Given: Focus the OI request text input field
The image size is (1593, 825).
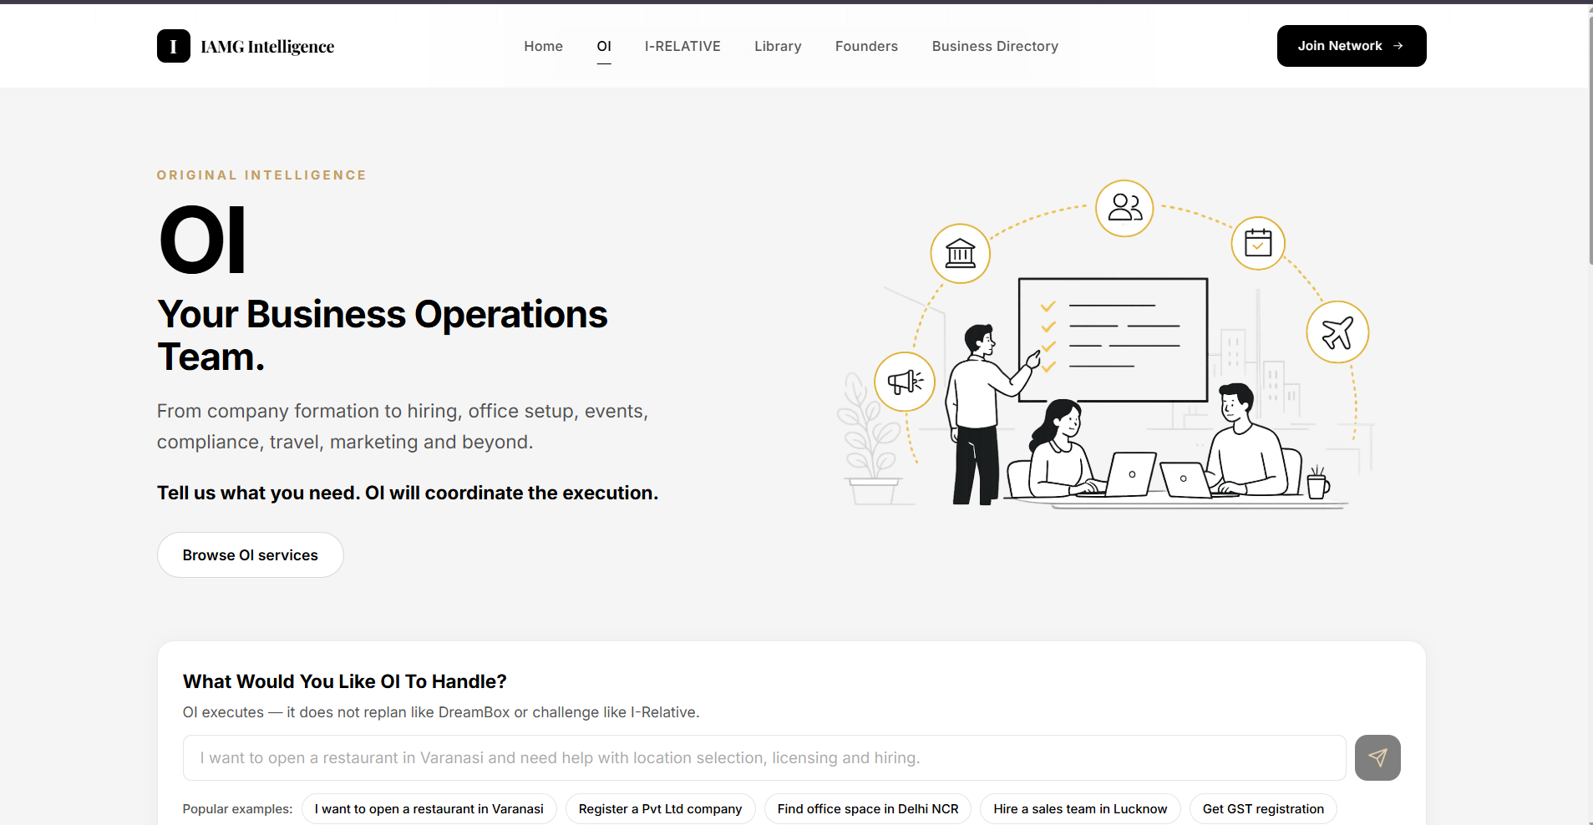Looking at the screenshot, I should tap(764, 757).
